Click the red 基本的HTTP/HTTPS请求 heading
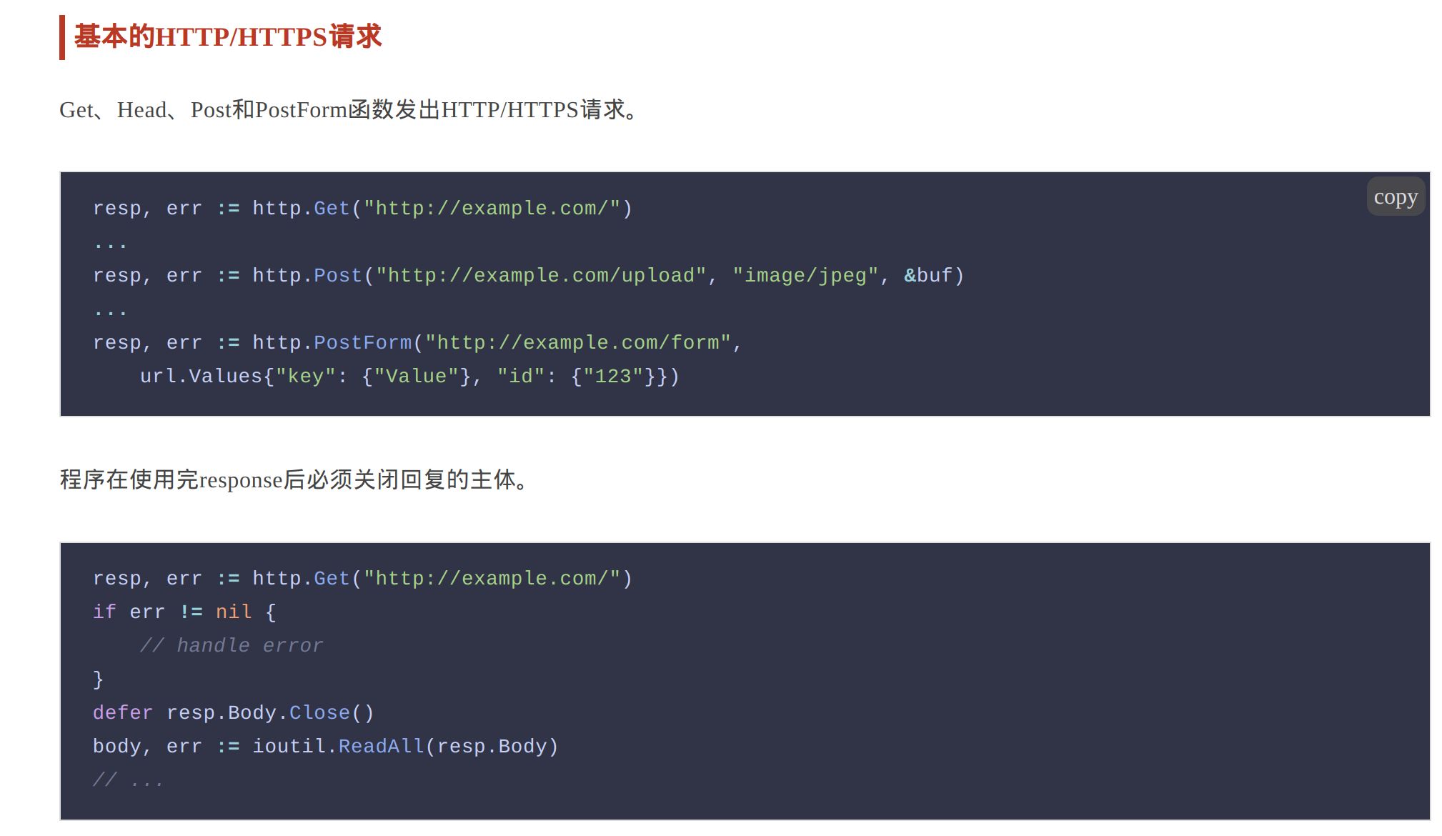1442x836 pixels. tap(228, 36)
